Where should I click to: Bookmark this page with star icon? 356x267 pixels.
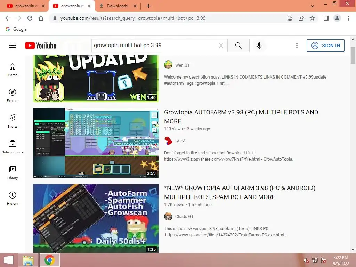click(x=312, y=18)
